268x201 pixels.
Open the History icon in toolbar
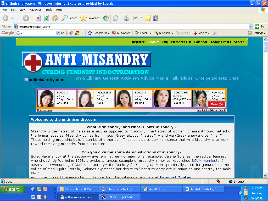coord(106,18)
